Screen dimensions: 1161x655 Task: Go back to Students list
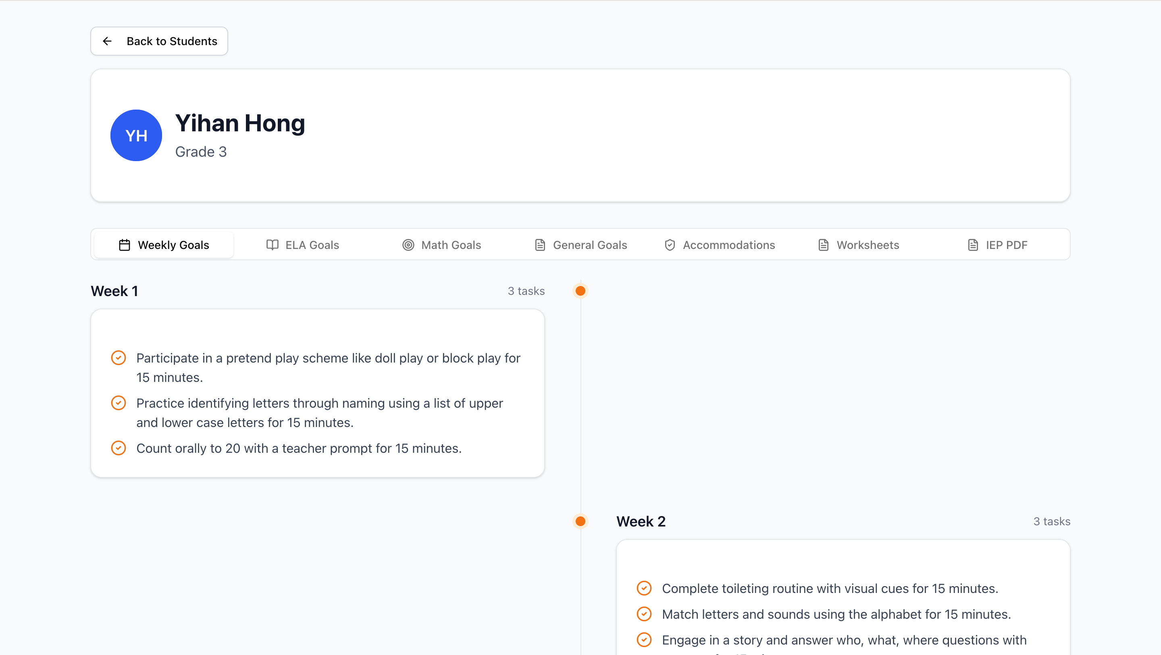159,41
